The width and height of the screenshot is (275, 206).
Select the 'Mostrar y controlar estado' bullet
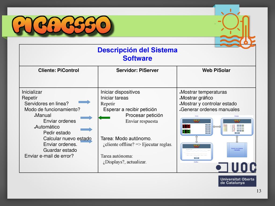pos(208,104)
